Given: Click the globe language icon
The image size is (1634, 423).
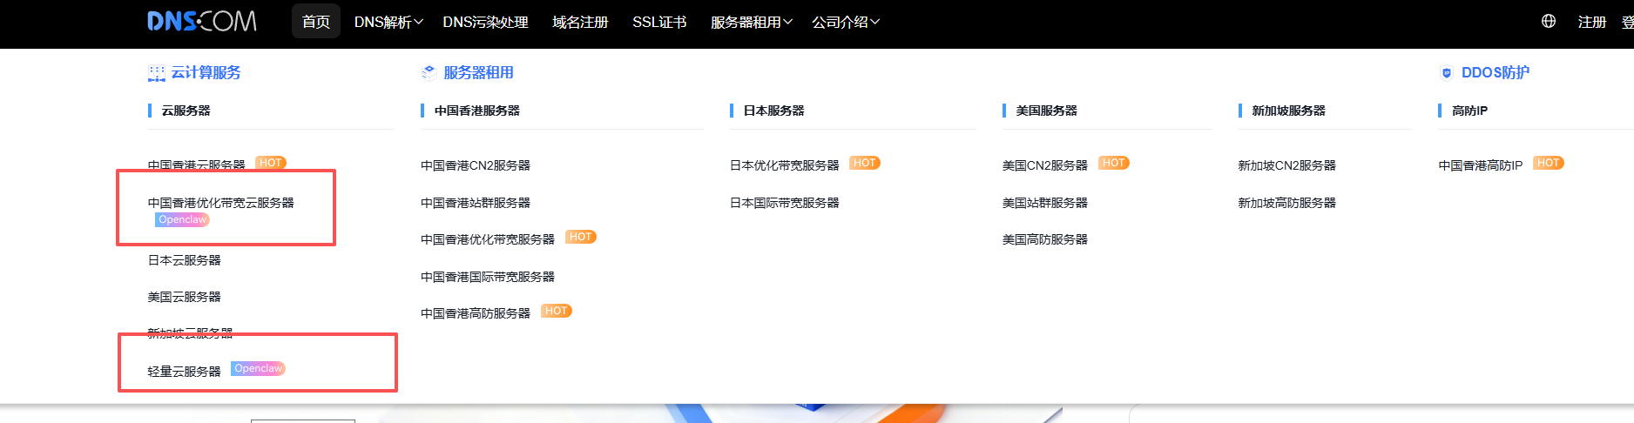Looking at the screenshot, I should [1548, 22].
